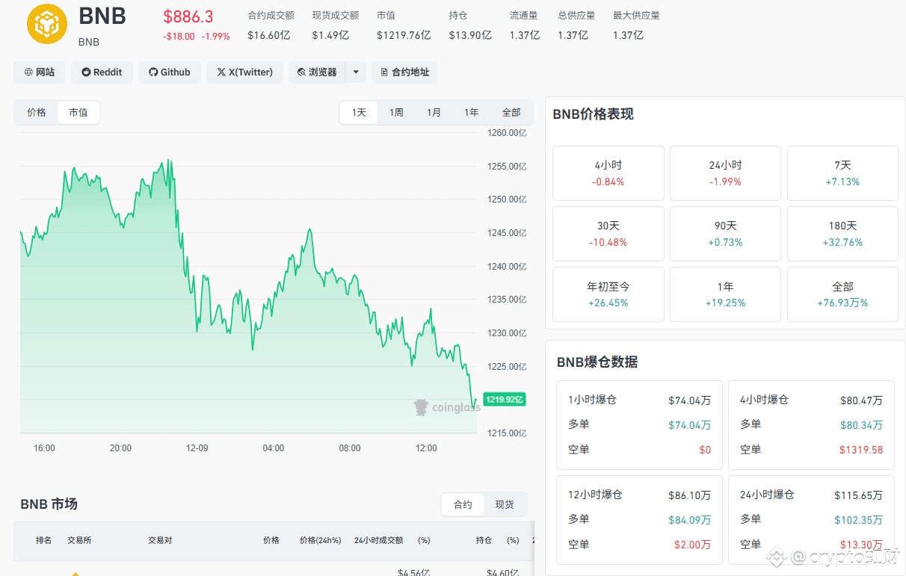Click the BNB价格表现 section heading
906x576 pixels.
pos(594,114)
